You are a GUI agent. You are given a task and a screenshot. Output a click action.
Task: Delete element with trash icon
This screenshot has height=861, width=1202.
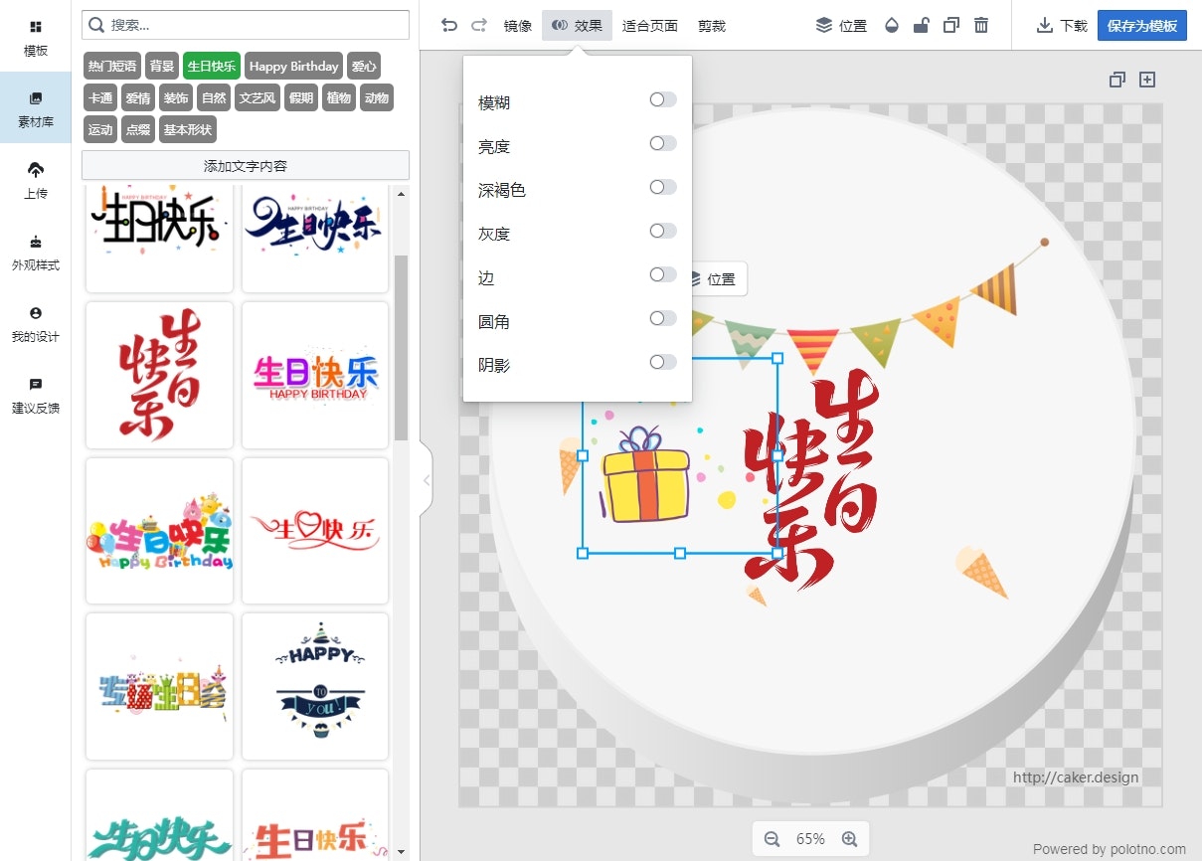[981, 25]
